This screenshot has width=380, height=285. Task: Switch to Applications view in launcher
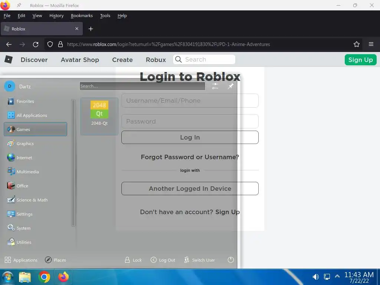[21, 260]
